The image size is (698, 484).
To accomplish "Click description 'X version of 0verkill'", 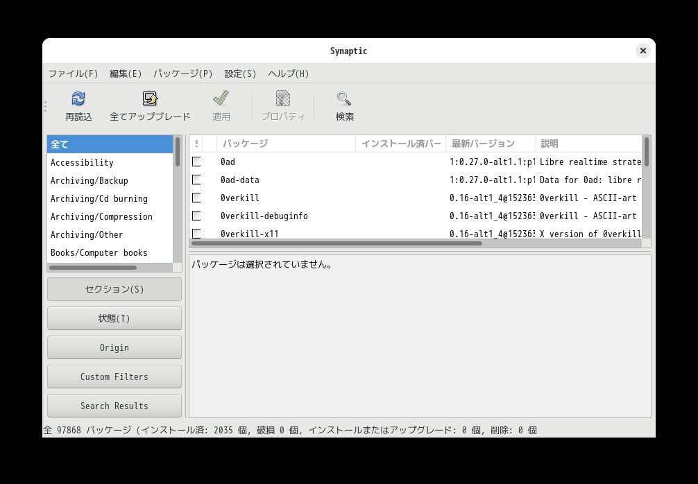I will click(590, 234).
